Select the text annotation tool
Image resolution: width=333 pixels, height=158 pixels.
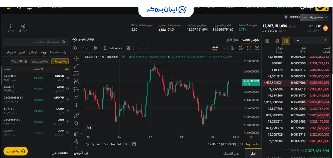tap(76, 105)
